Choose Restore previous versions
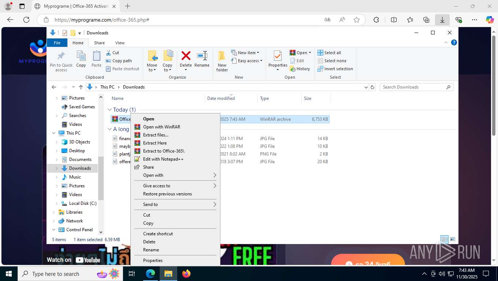 tap(175, 194)
